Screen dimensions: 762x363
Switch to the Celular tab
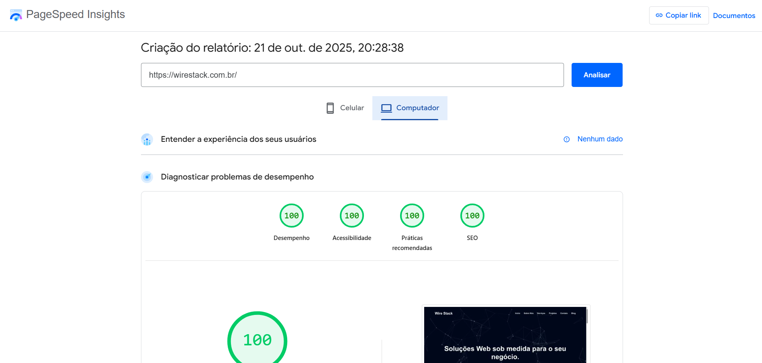click(344, 108)
